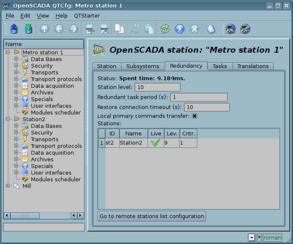The width and height of the screenshot is (293, 244).
Task: Expand Data Bases under Metro station 1
Action: point(16,58)
